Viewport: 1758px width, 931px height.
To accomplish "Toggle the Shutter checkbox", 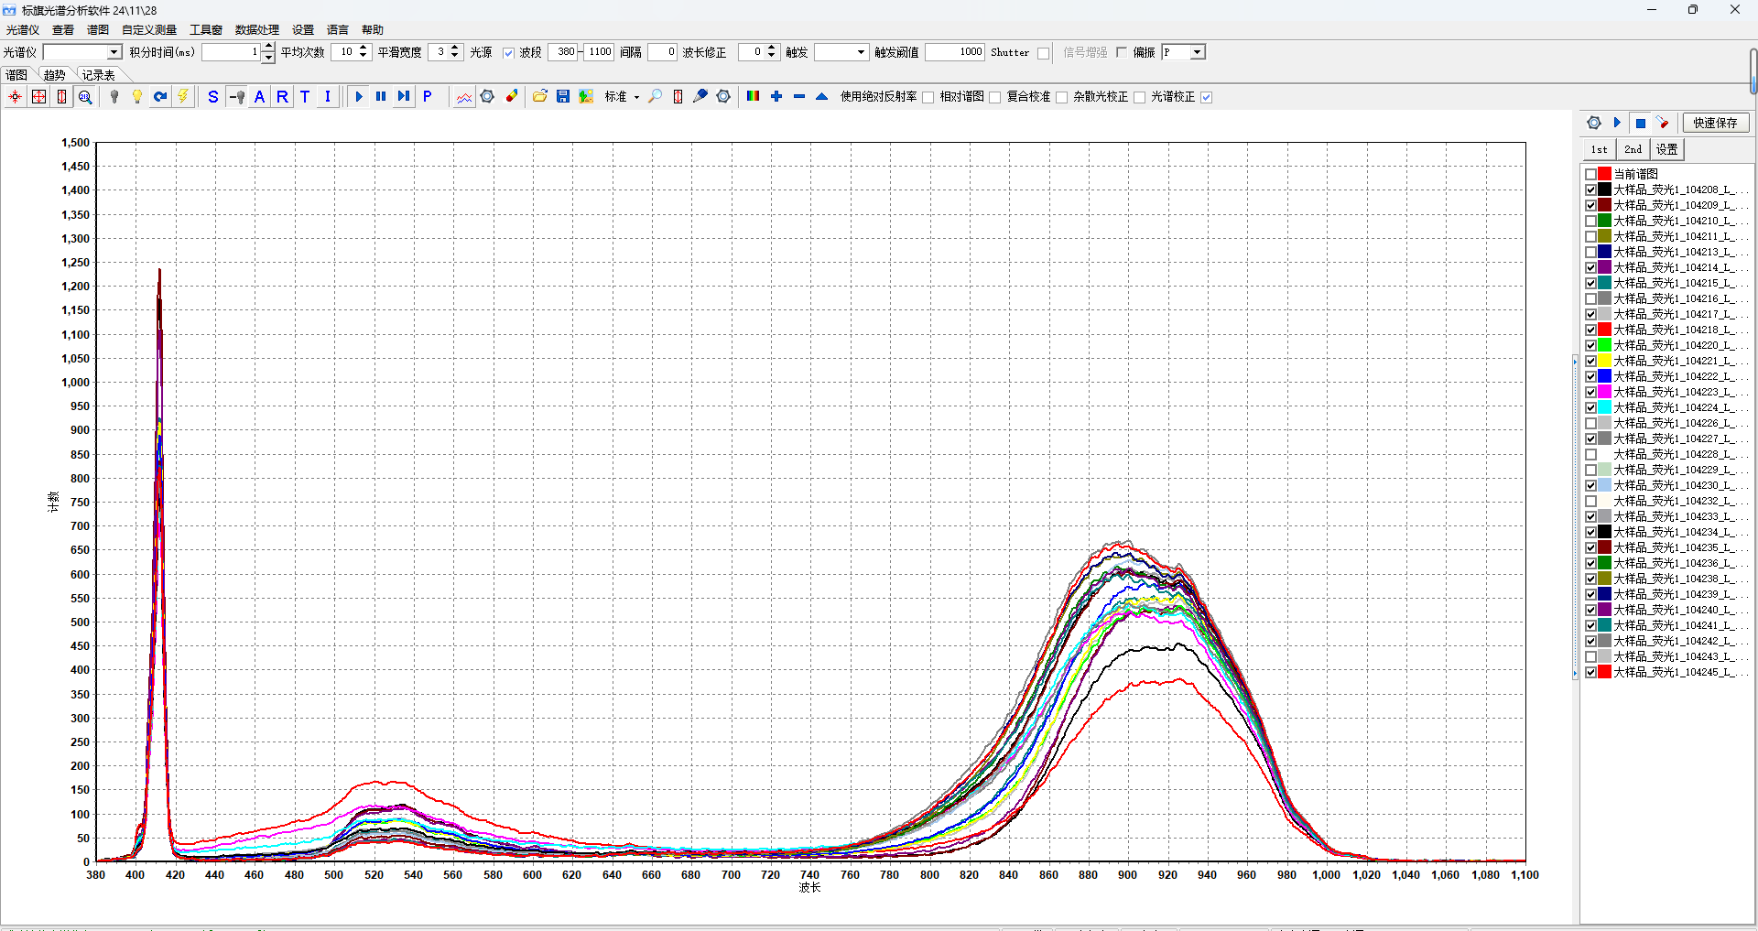I will coord(1043,53).
